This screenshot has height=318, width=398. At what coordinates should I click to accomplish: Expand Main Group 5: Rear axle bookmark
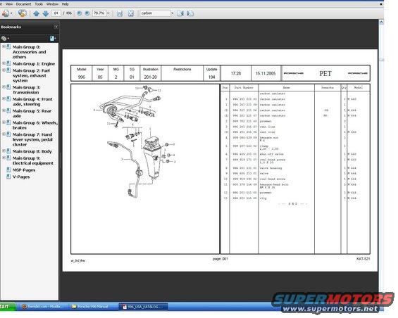pyautogui.click(x=4, y=110)
